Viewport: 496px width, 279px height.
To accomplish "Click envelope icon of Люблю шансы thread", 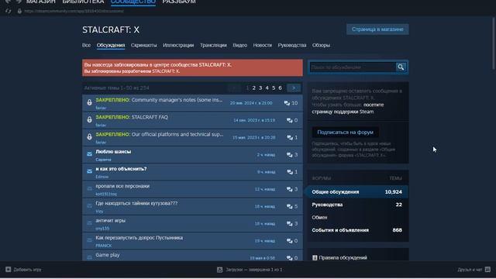I will click(x=90, y=153).
